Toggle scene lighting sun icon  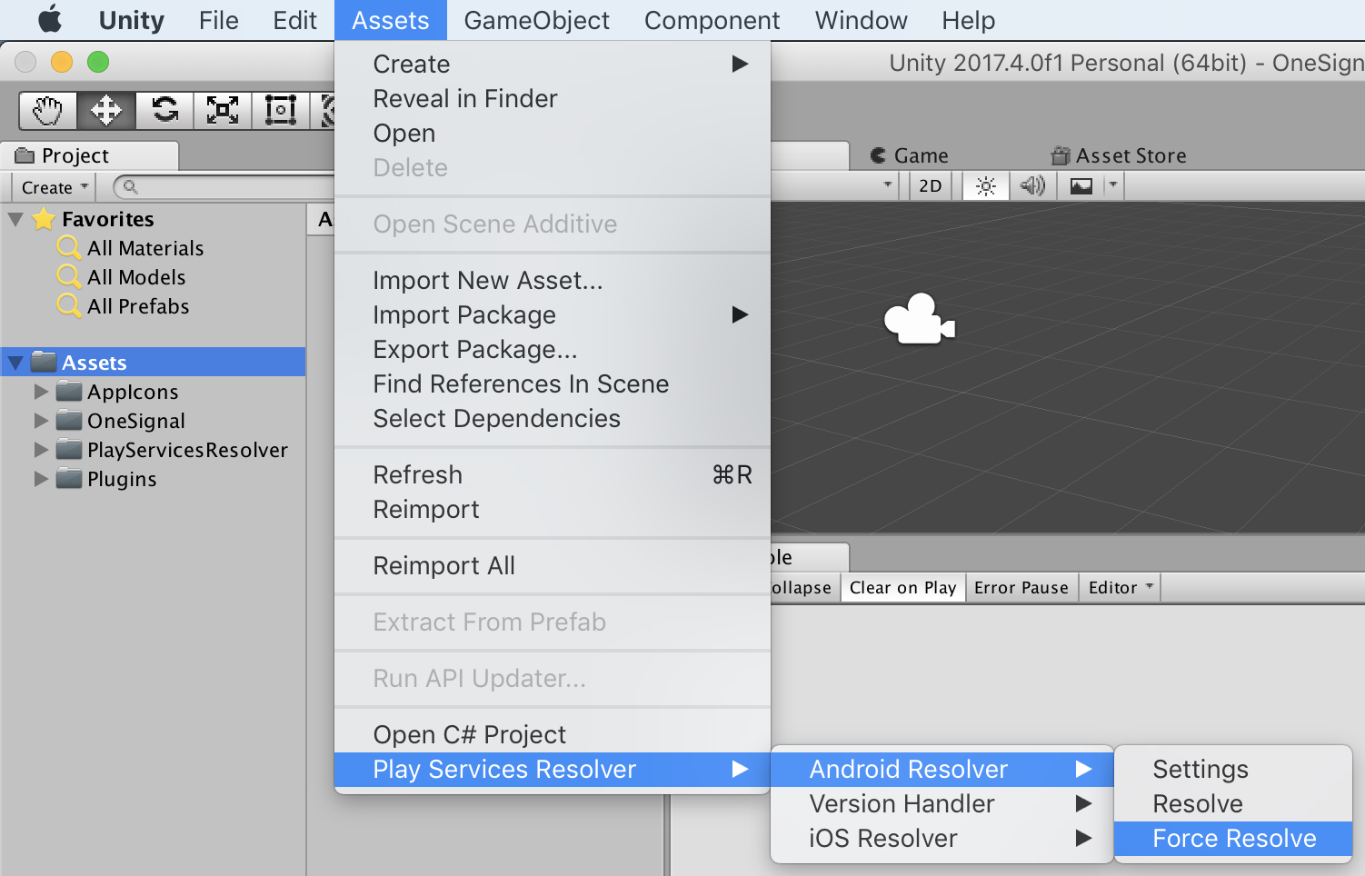tap(986, 186)
